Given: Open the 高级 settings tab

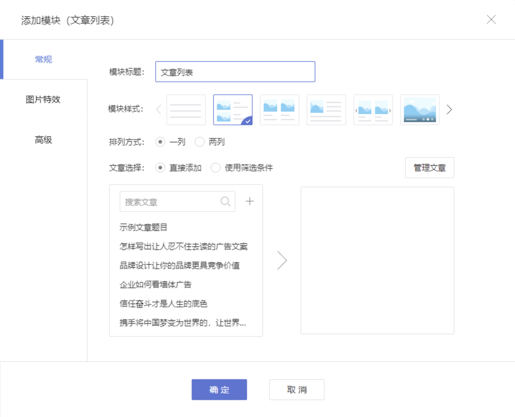Looking at the screenshot, I should pyautogui.click(x=43, y=140).
